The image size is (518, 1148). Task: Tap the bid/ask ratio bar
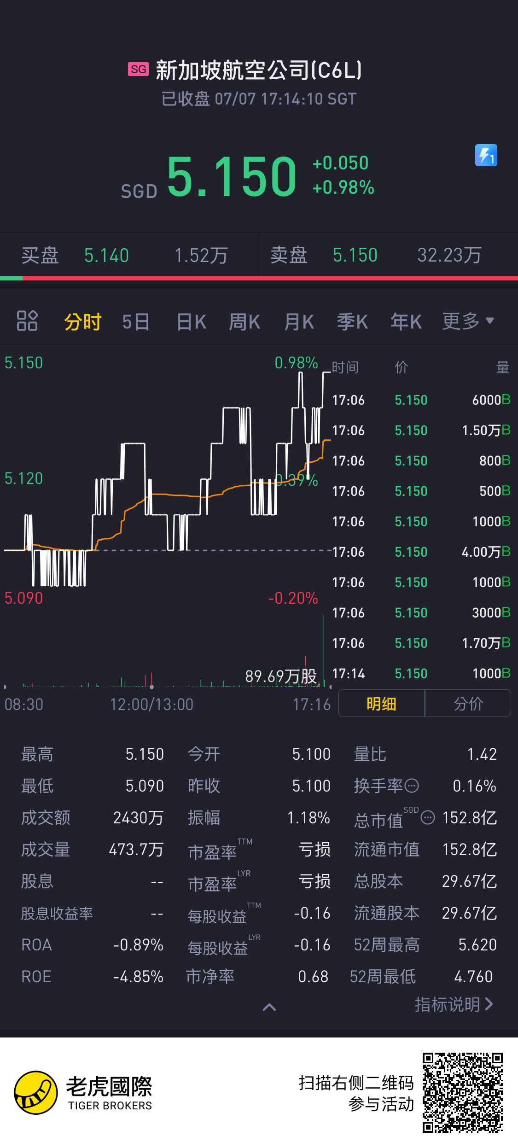point(259,278)
